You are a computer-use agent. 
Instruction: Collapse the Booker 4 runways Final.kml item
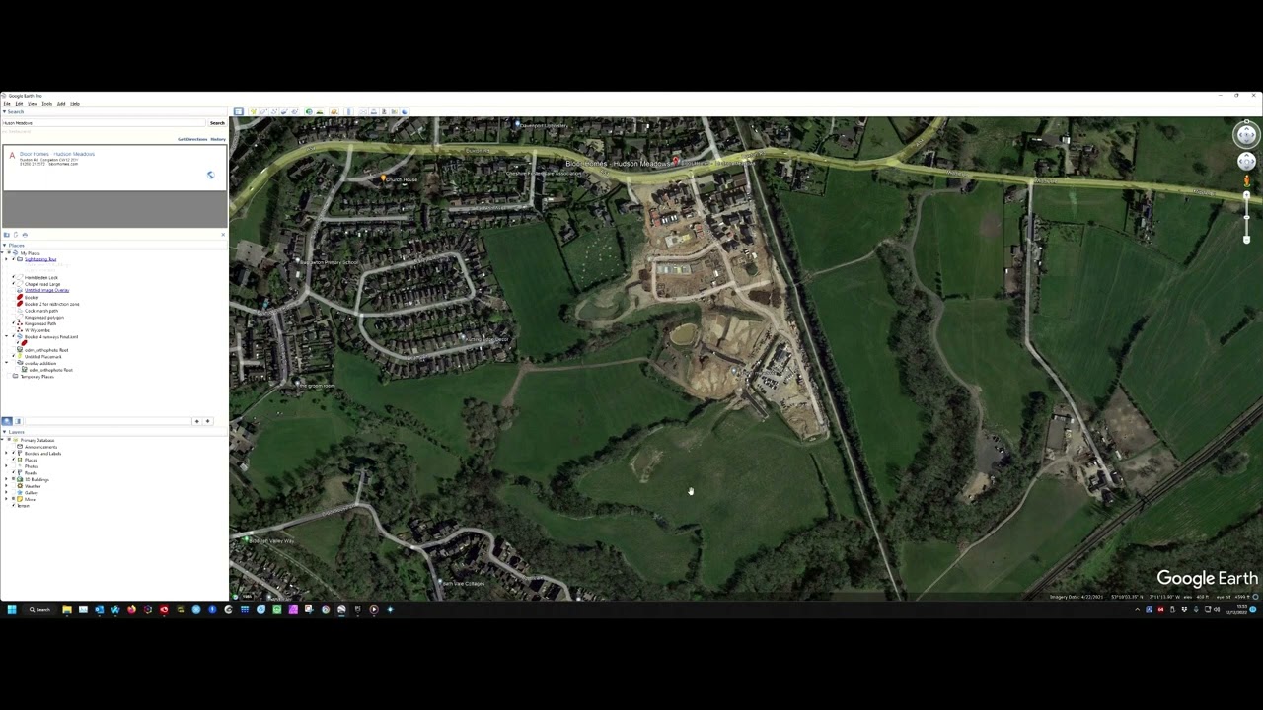(x=6, y=336)
